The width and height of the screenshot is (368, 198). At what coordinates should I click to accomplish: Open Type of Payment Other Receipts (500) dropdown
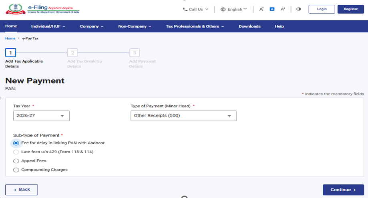coord(183,116)
